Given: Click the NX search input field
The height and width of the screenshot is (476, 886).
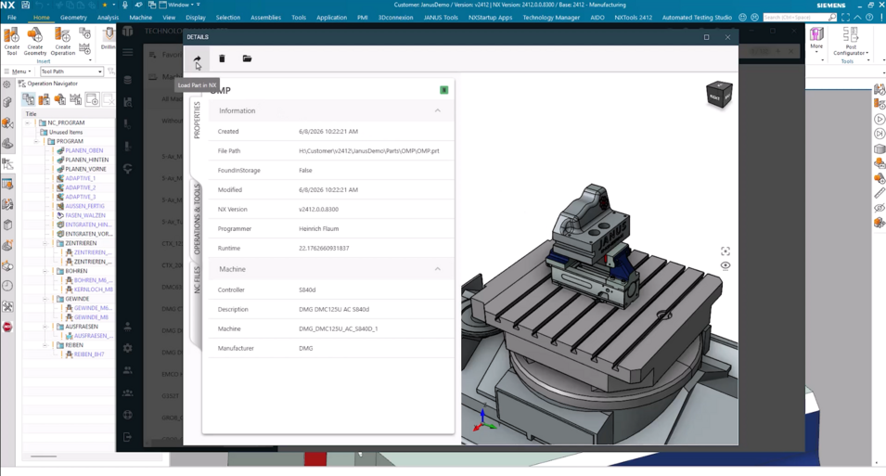Looking at the screenshot, I should coord(799,18).
